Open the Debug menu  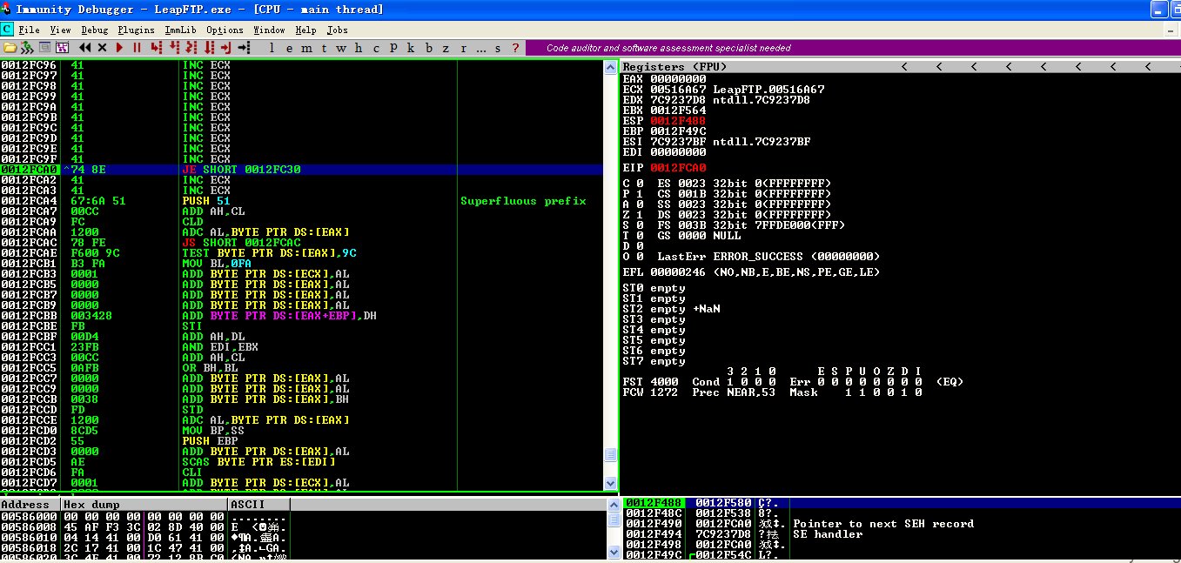[x=93, y=30]
